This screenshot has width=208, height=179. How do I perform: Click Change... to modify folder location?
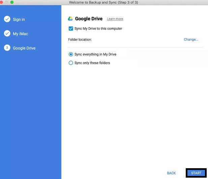(191, 39)
